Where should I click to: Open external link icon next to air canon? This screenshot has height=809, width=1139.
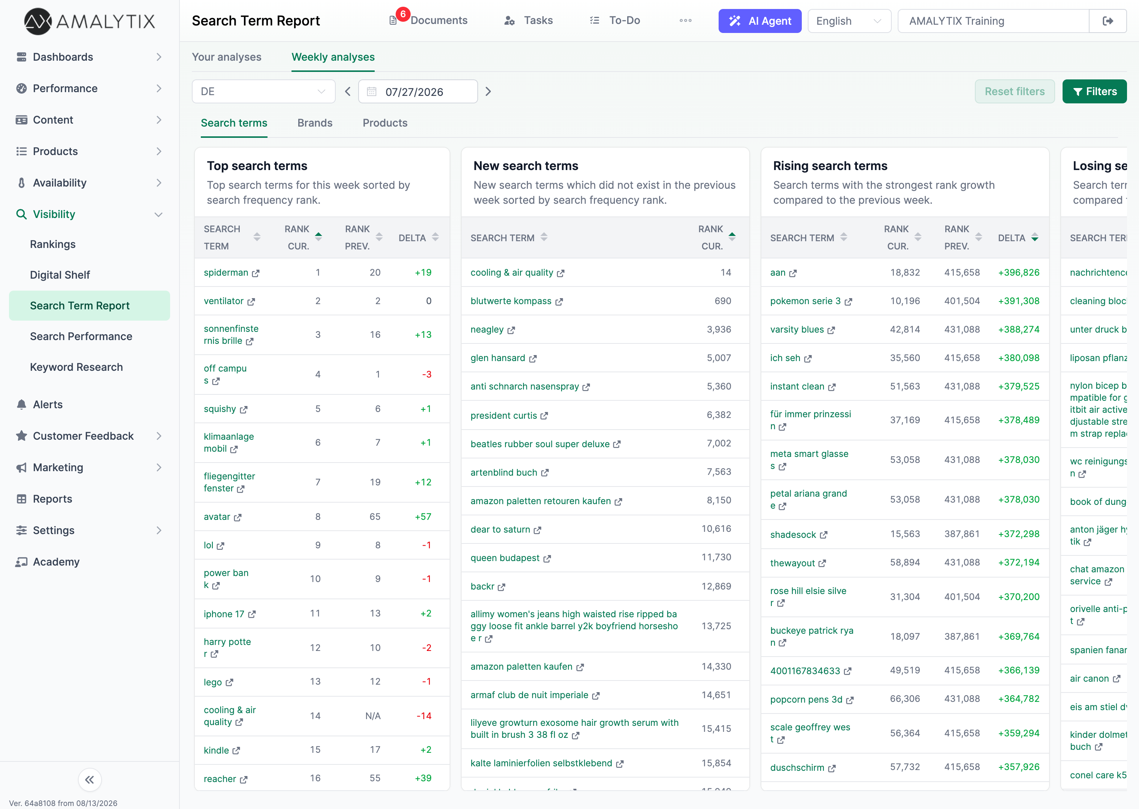pyautogui.click(x=1117, y=679)
